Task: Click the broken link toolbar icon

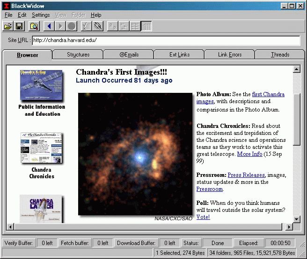Action: click(x=98, y=26)
